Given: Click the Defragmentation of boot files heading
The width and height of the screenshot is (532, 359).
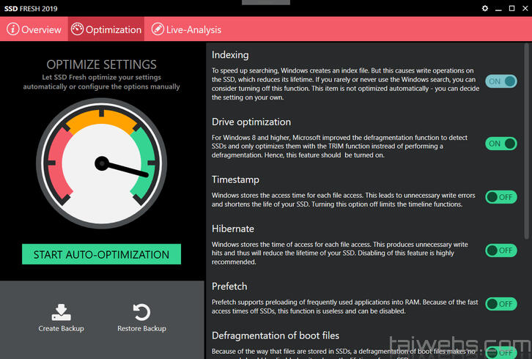Looking at the screenshot, I should click(x=276, y=336).
